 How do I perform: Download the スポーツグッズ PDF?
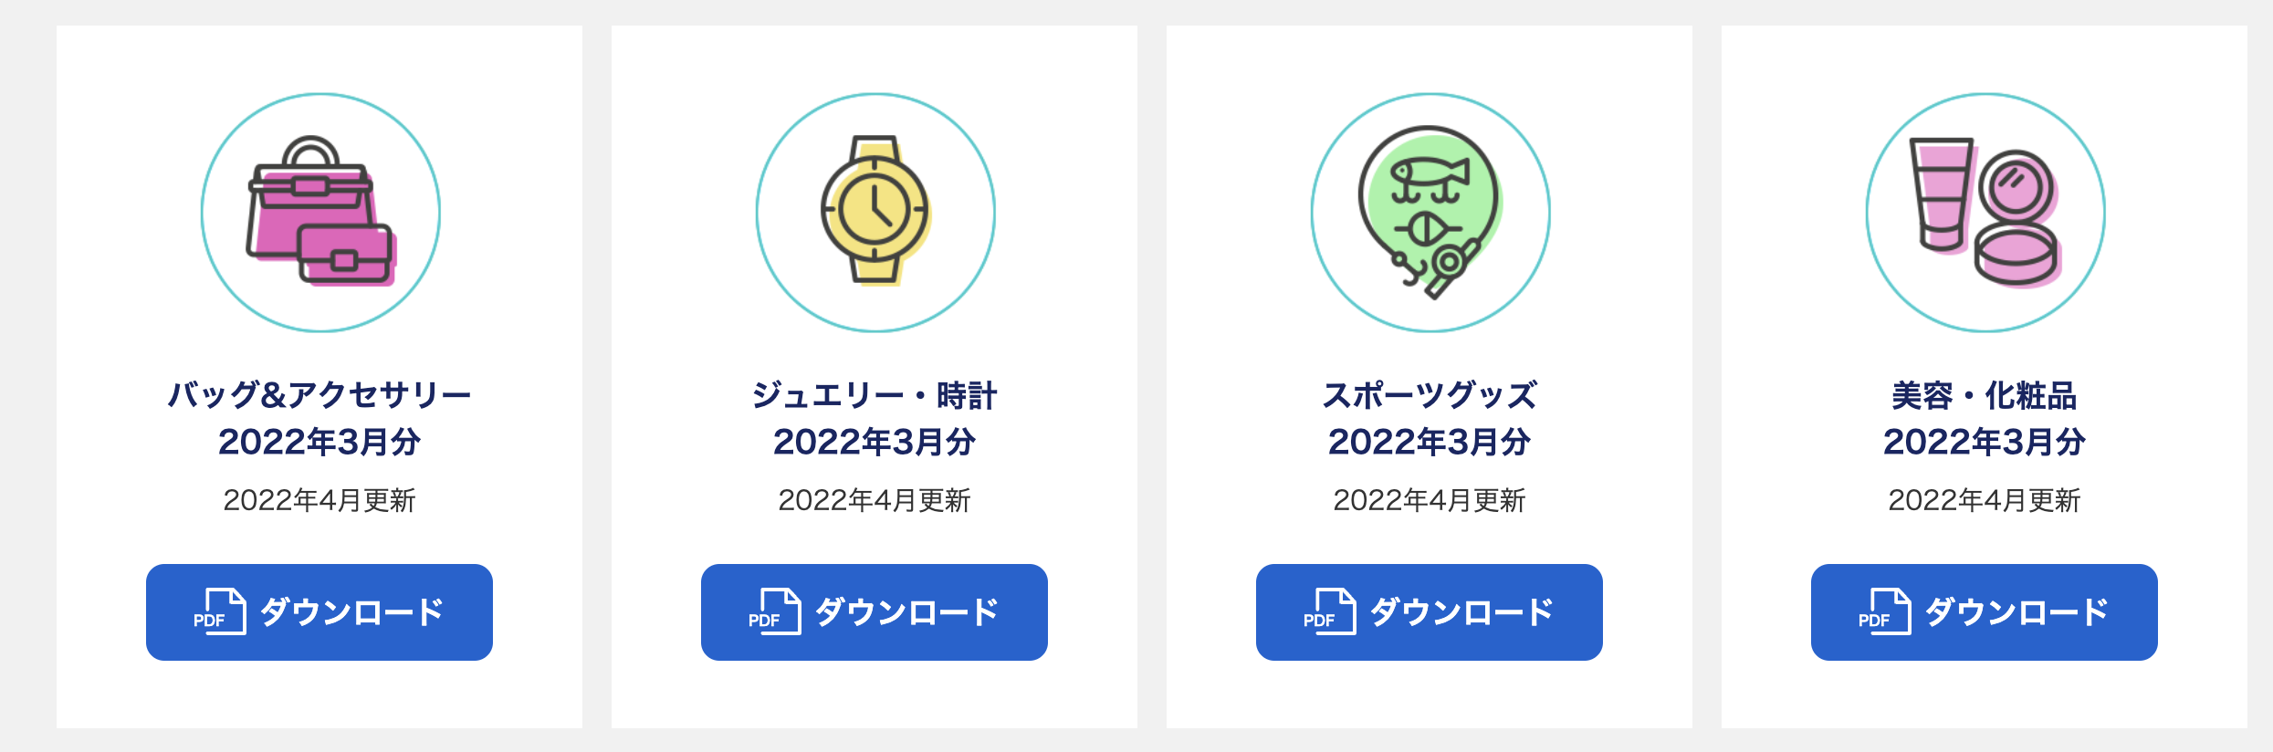pyautogui.click(x=1430, y=612)
